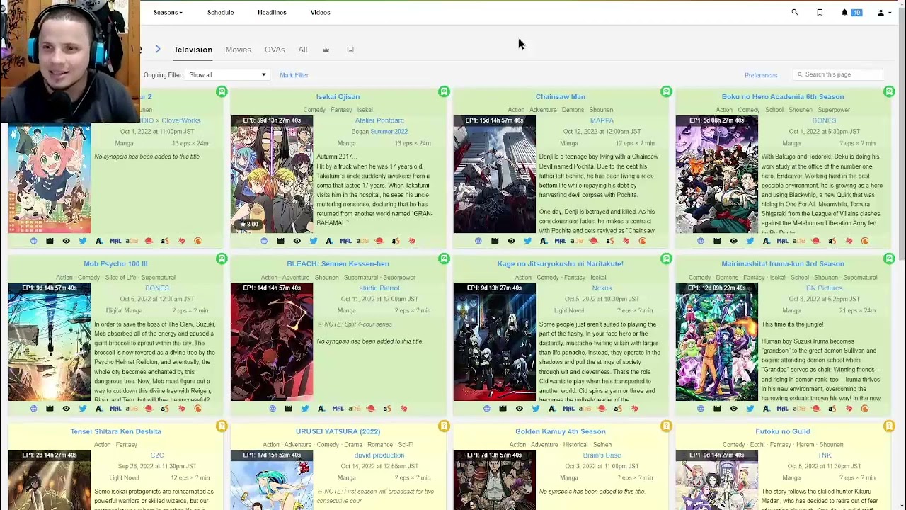Screen dimensions: 906x510
Task: Toggle mark badge on Kage no Jitsuryokusha card
Action: (x=666, y=259)
